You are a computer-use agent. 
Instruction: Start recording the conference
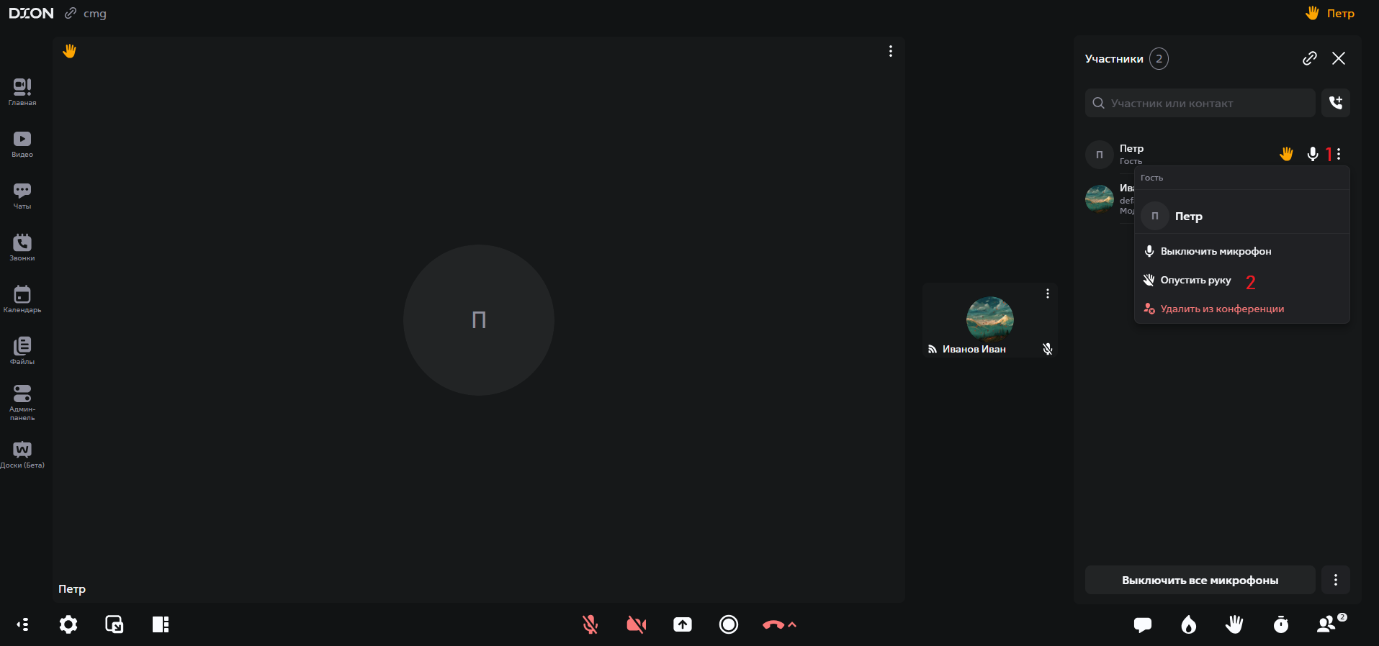(x=729, y=624)
